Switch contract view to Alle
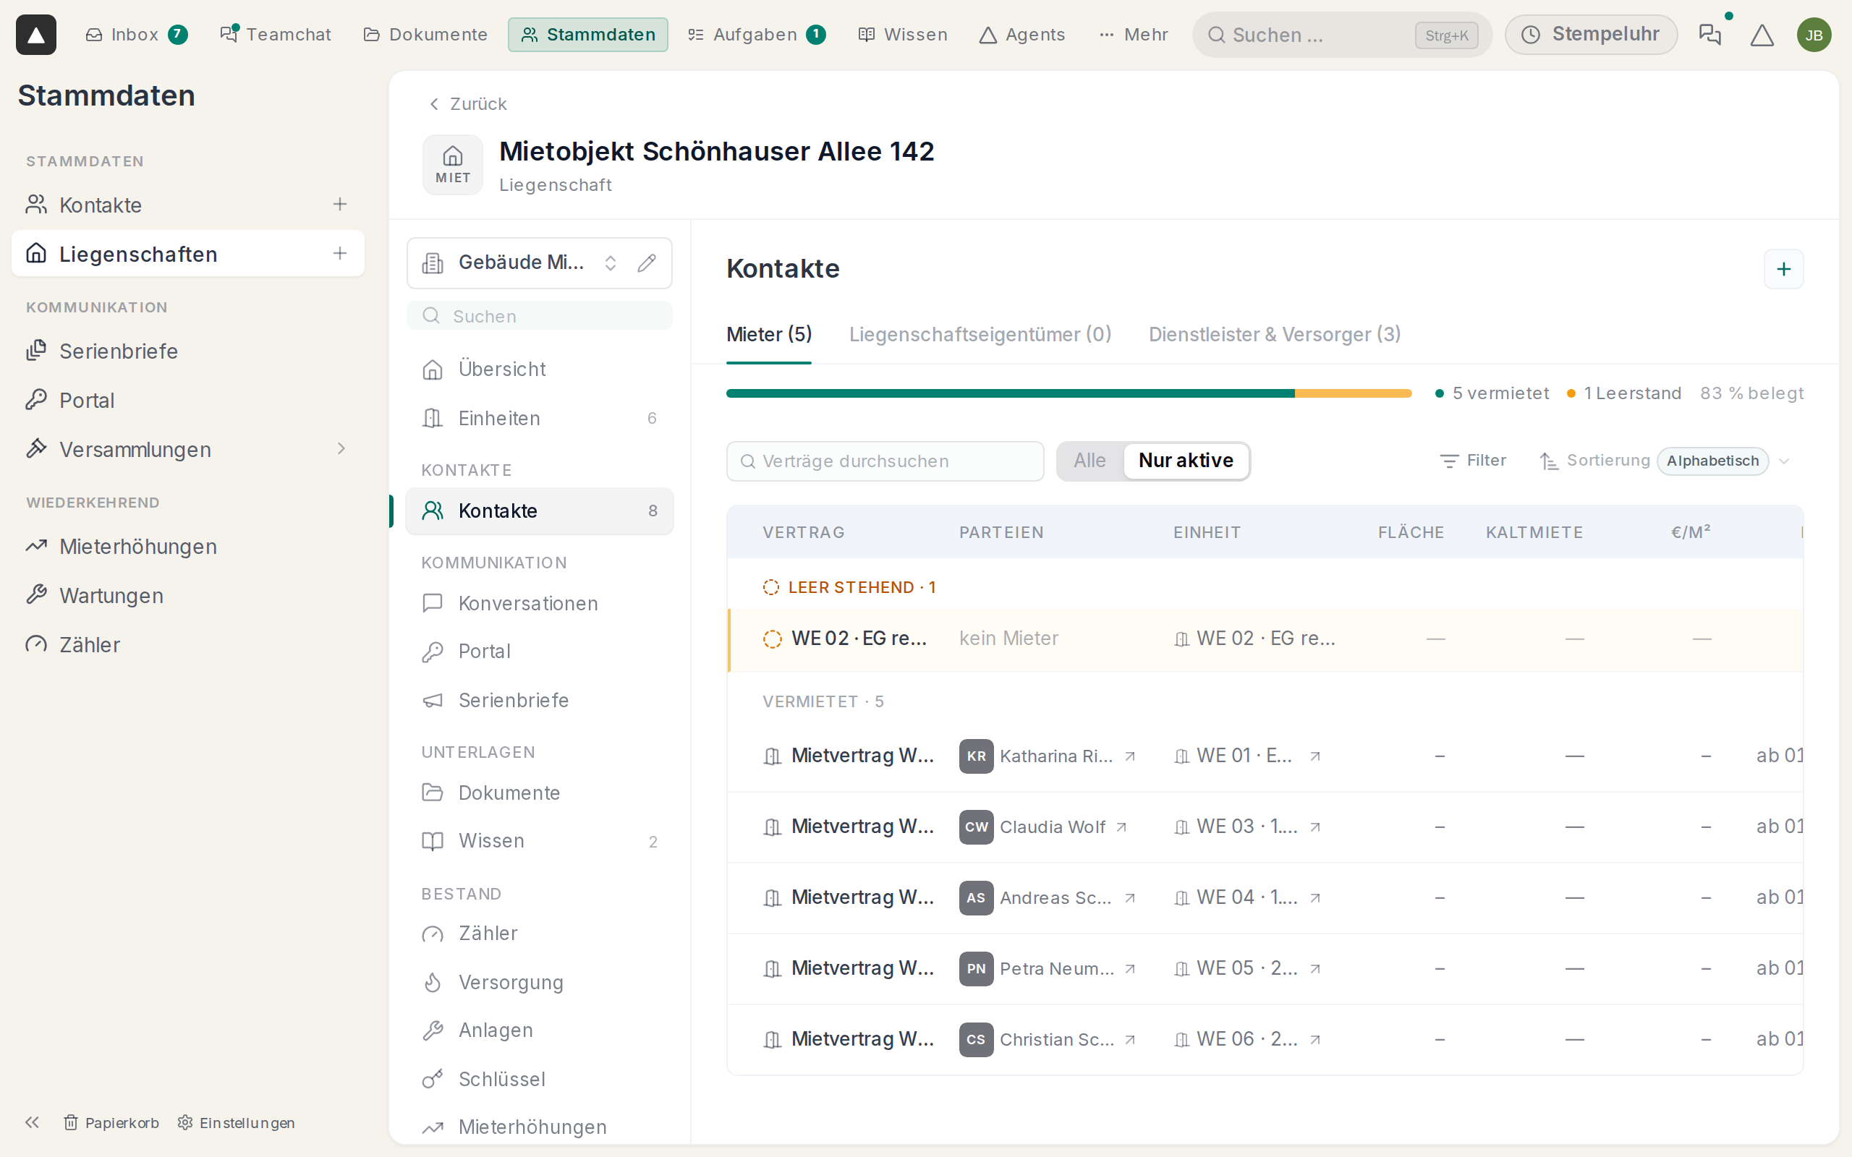The image size is (1852, 1157). 1089,461
